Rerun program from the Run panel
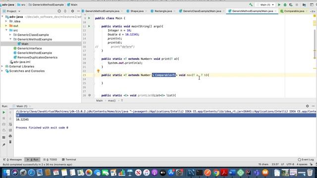The height and width of the screenshot is (178, 317). tap(3, 112)
